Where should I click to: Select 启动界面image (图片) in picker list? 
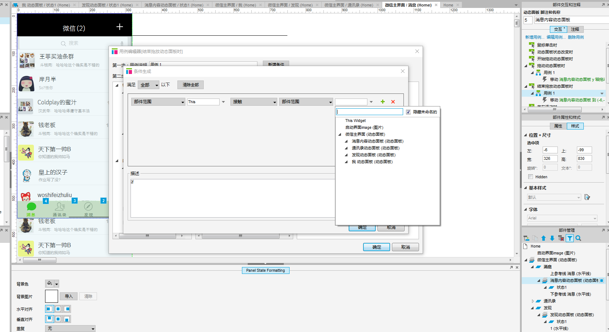click(364, 127)
